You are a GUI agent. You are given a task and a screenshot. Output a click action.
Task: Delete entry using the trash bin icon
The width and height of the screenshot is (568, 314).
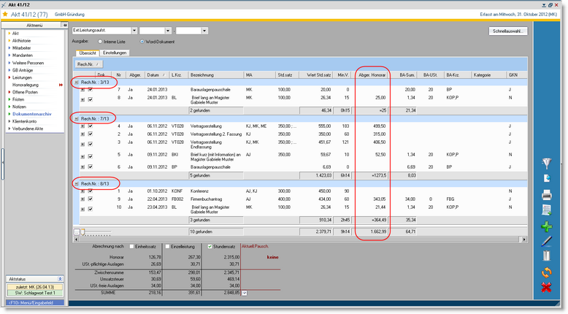pyautogui.click(x=547, y=256)
